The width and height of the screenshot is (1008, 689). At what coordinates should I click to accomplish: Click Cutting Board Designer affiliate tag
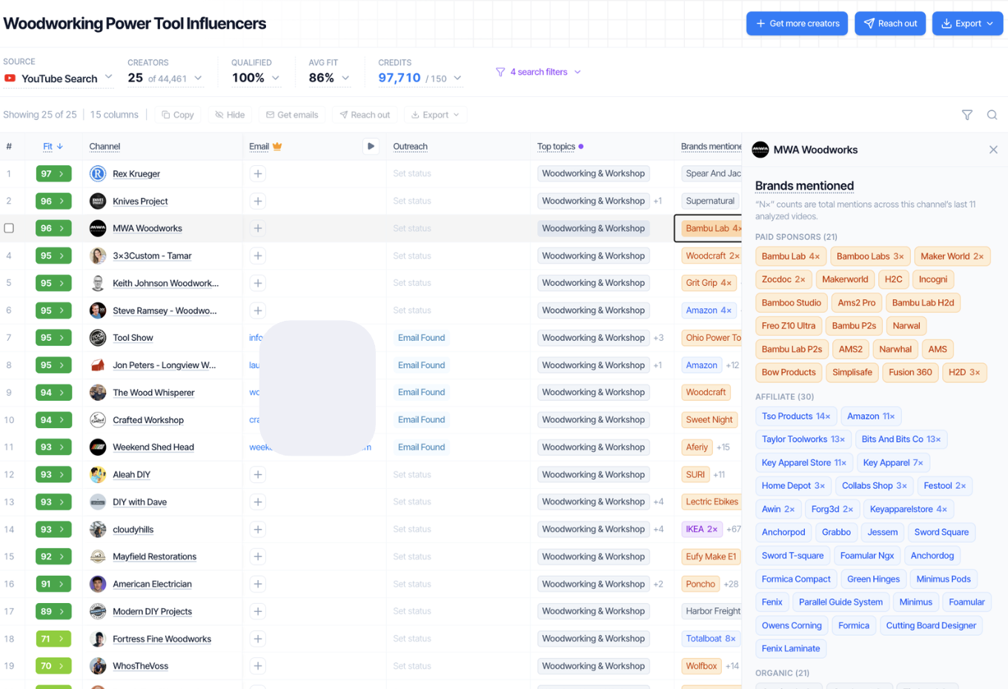(931, 625)
